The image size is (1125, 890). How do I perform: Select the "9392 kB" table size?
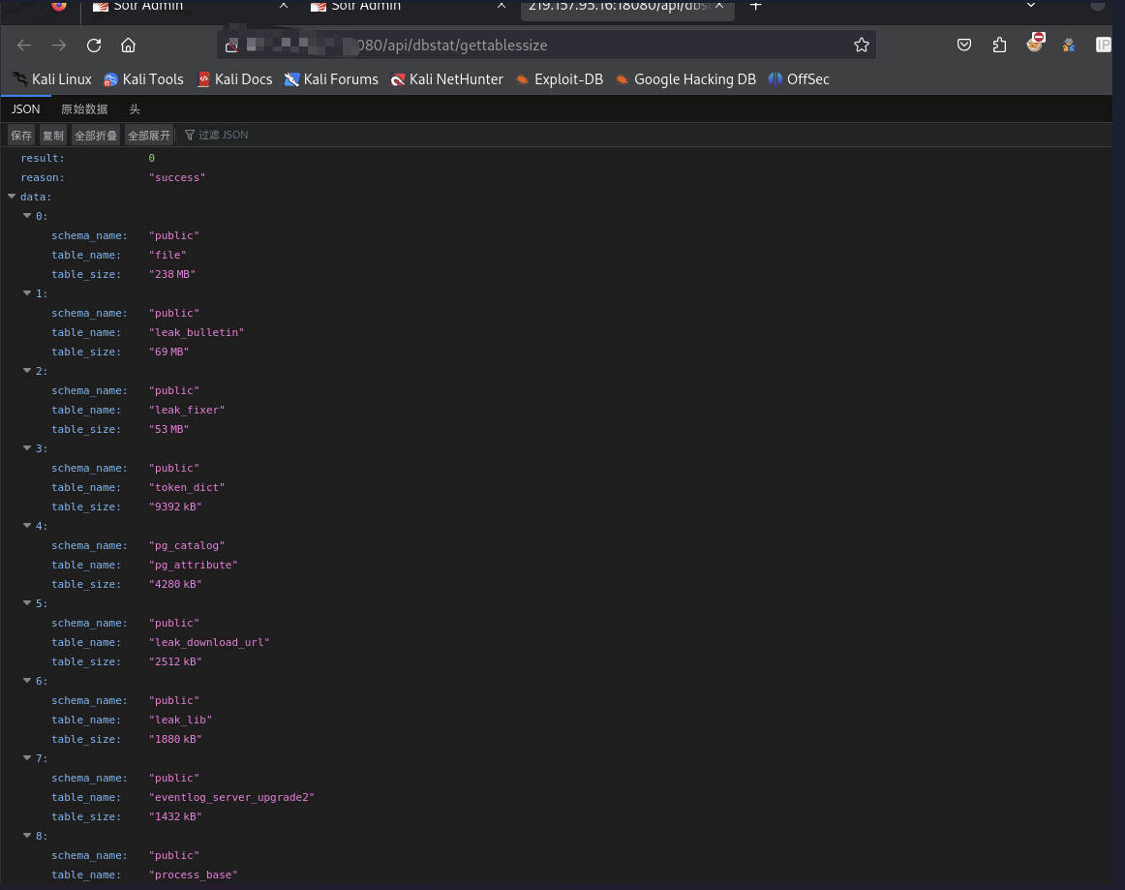(176, 506)
